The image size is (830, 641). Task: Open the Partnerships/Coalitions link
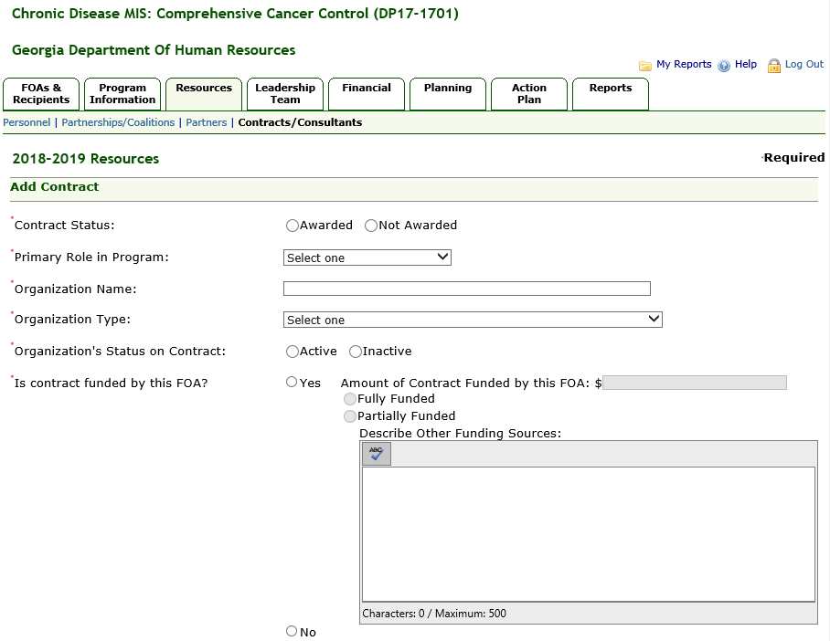point(118,122)
